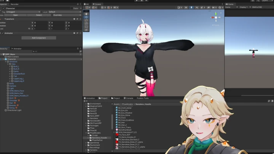
Task: Click the Step frame button
Action: tap(147, 1)
